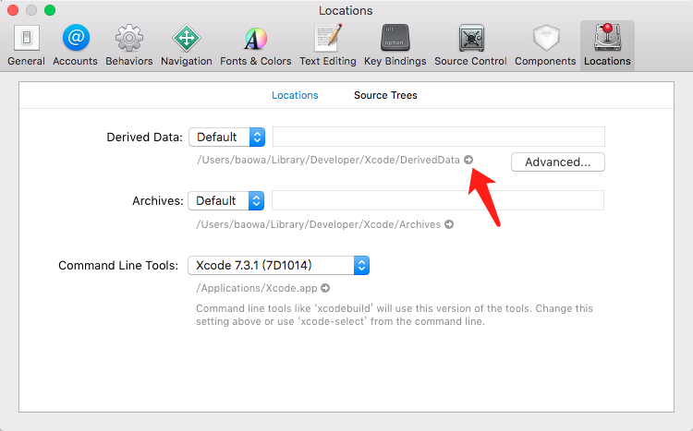
Task: Click the Xcode/Archives path text
Action: click(x=319, y=224)
